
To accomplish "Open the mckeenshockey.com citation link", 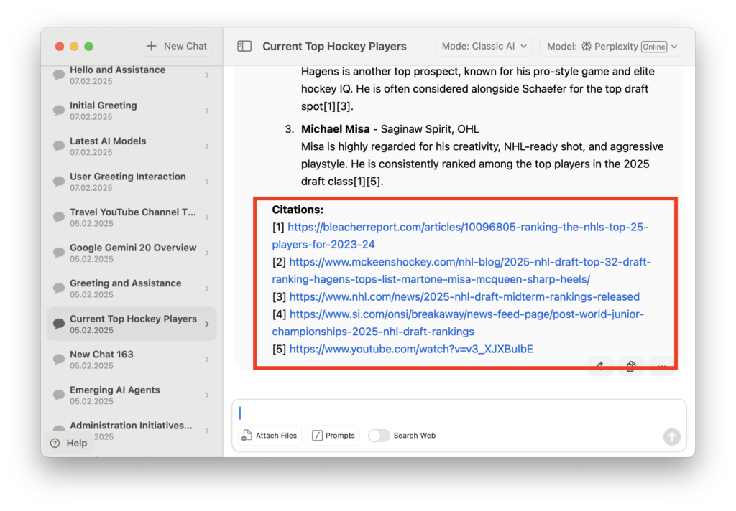I will pos(461,271).
